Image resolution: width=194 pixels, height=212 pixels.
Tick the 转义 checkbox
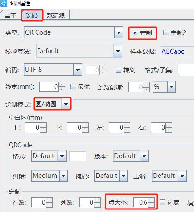118,70
